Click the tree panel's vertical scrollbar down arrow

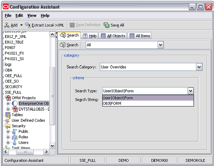tap(52, 146)
